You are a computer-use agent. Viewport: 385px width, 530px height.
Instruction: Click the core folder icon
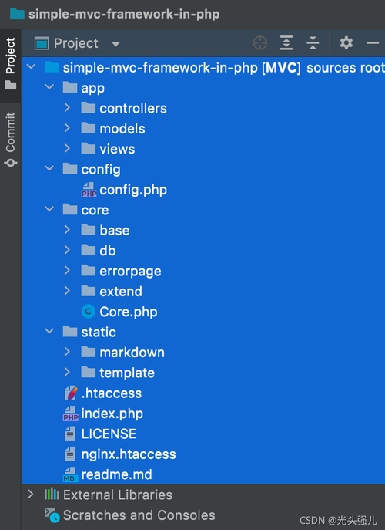tap(70, 209)
